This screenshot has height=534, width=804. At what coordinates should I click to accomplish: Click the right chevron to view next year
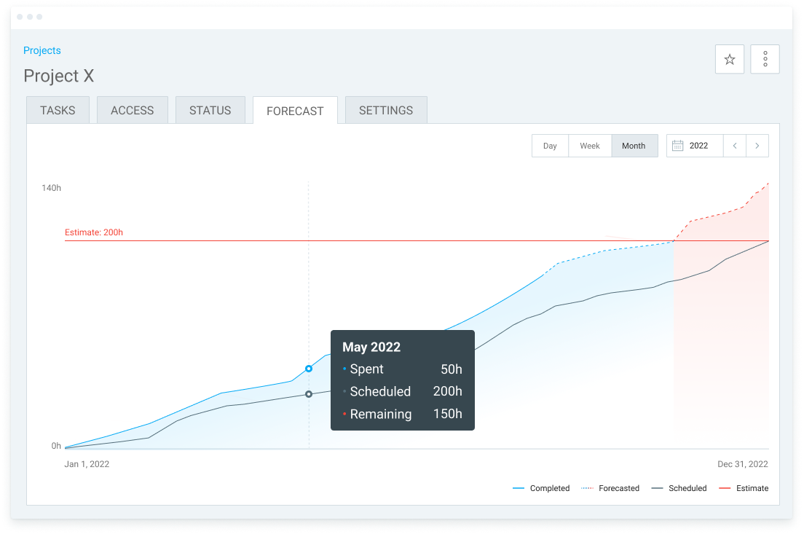pyautogui.click(x=757, y=145)
